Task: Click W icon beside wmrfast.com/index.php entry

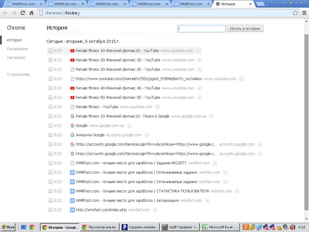Action: (72, 210)
